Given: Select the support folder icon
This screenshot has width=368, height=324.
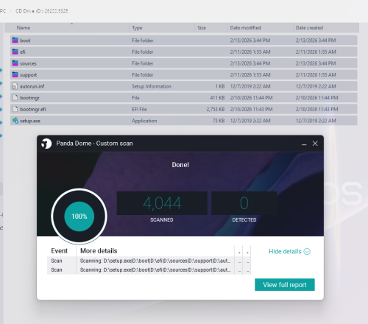Looking at the screenshot, I should click(x=15, y=74).
